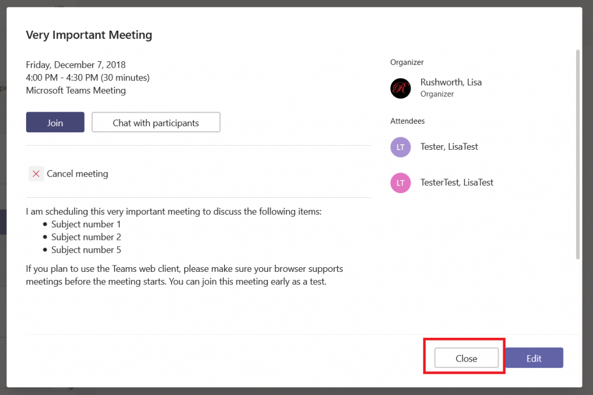This screenshot has height=395, width=593.
Task: Click the Join meeting button
Action: pyautogui.click(x=55, y=123)
